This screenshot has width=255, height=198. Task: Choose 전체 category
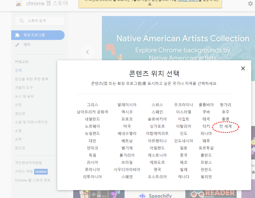coord(18,70)
